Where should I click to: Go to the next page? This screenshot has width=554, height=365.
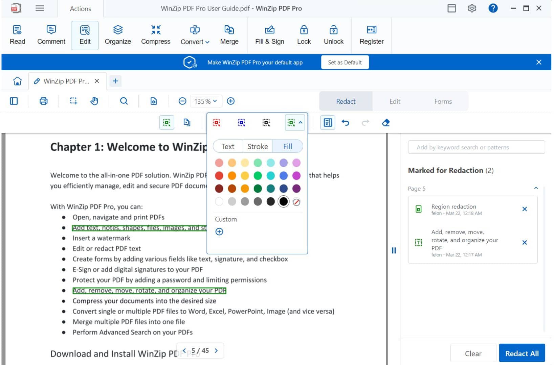coord(216,350)
